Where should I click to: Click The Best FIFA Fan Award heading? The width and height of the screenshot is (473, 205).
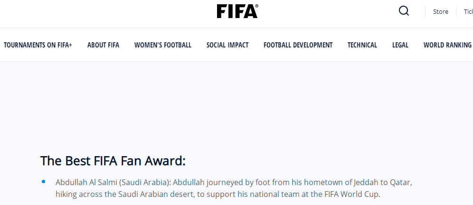[113, 161]
